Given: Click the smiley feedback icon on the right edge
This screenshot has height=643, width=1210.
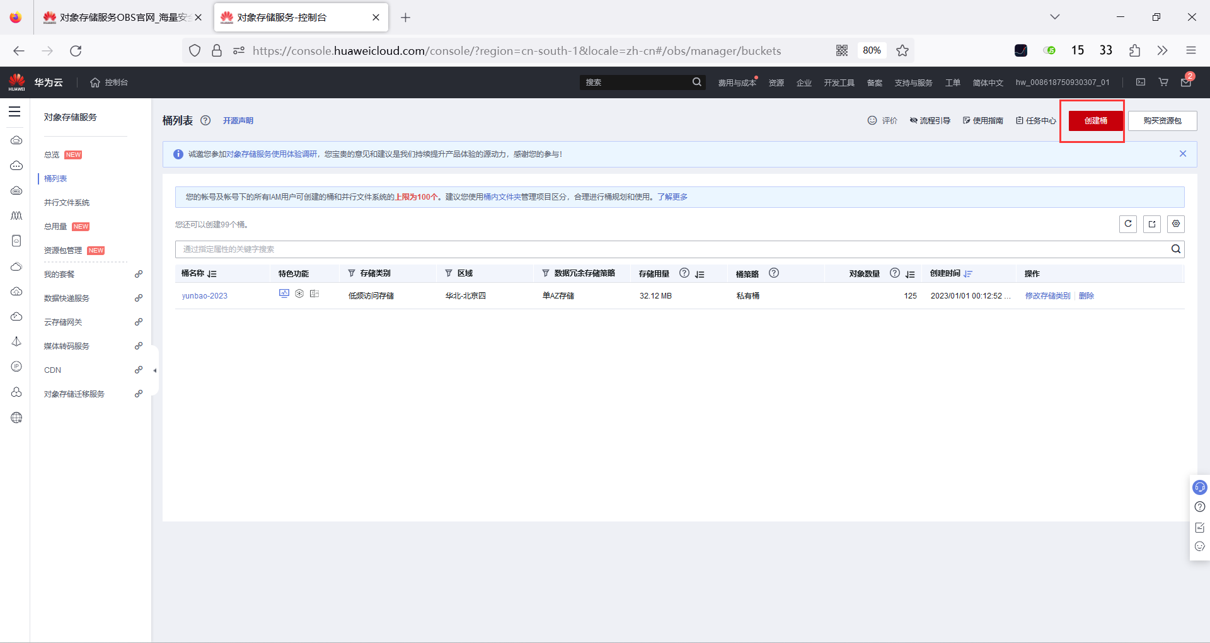Looking at the screenshot, I should pos(1200,547).
